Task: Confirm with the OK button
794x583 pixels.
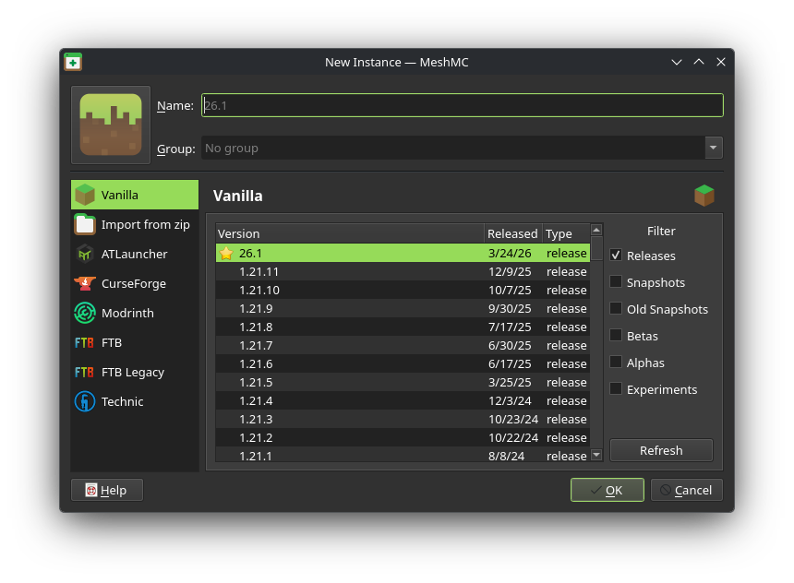Action: click(607, 490)
